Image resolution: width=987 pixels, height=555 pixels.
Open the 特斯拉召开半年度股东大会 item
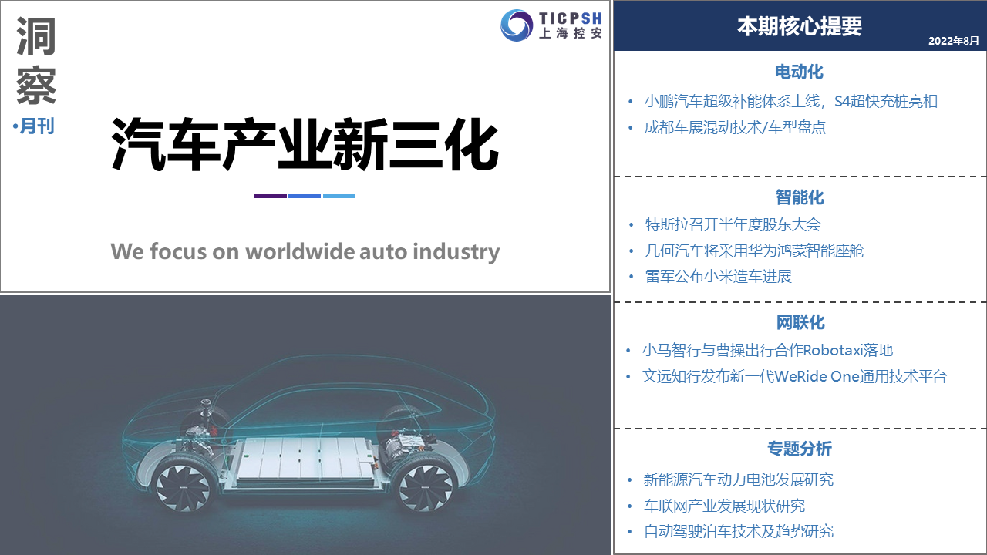tap(733, 224)
